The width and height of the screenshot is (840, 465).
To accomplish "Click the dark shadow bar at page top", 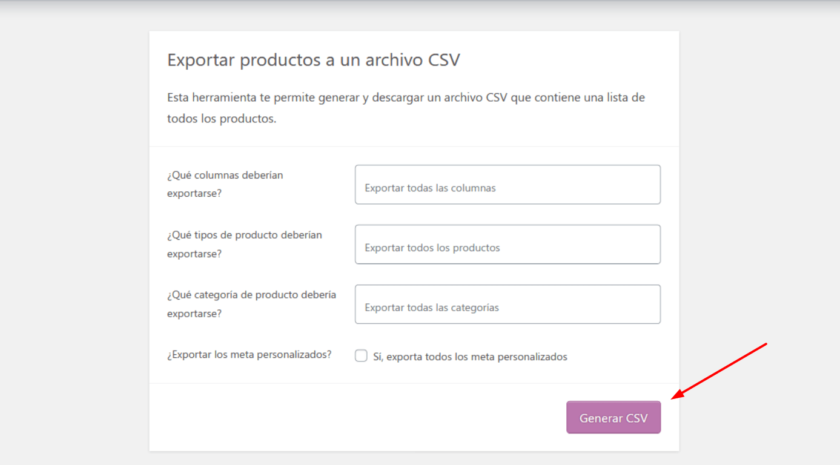I will 420,3.
